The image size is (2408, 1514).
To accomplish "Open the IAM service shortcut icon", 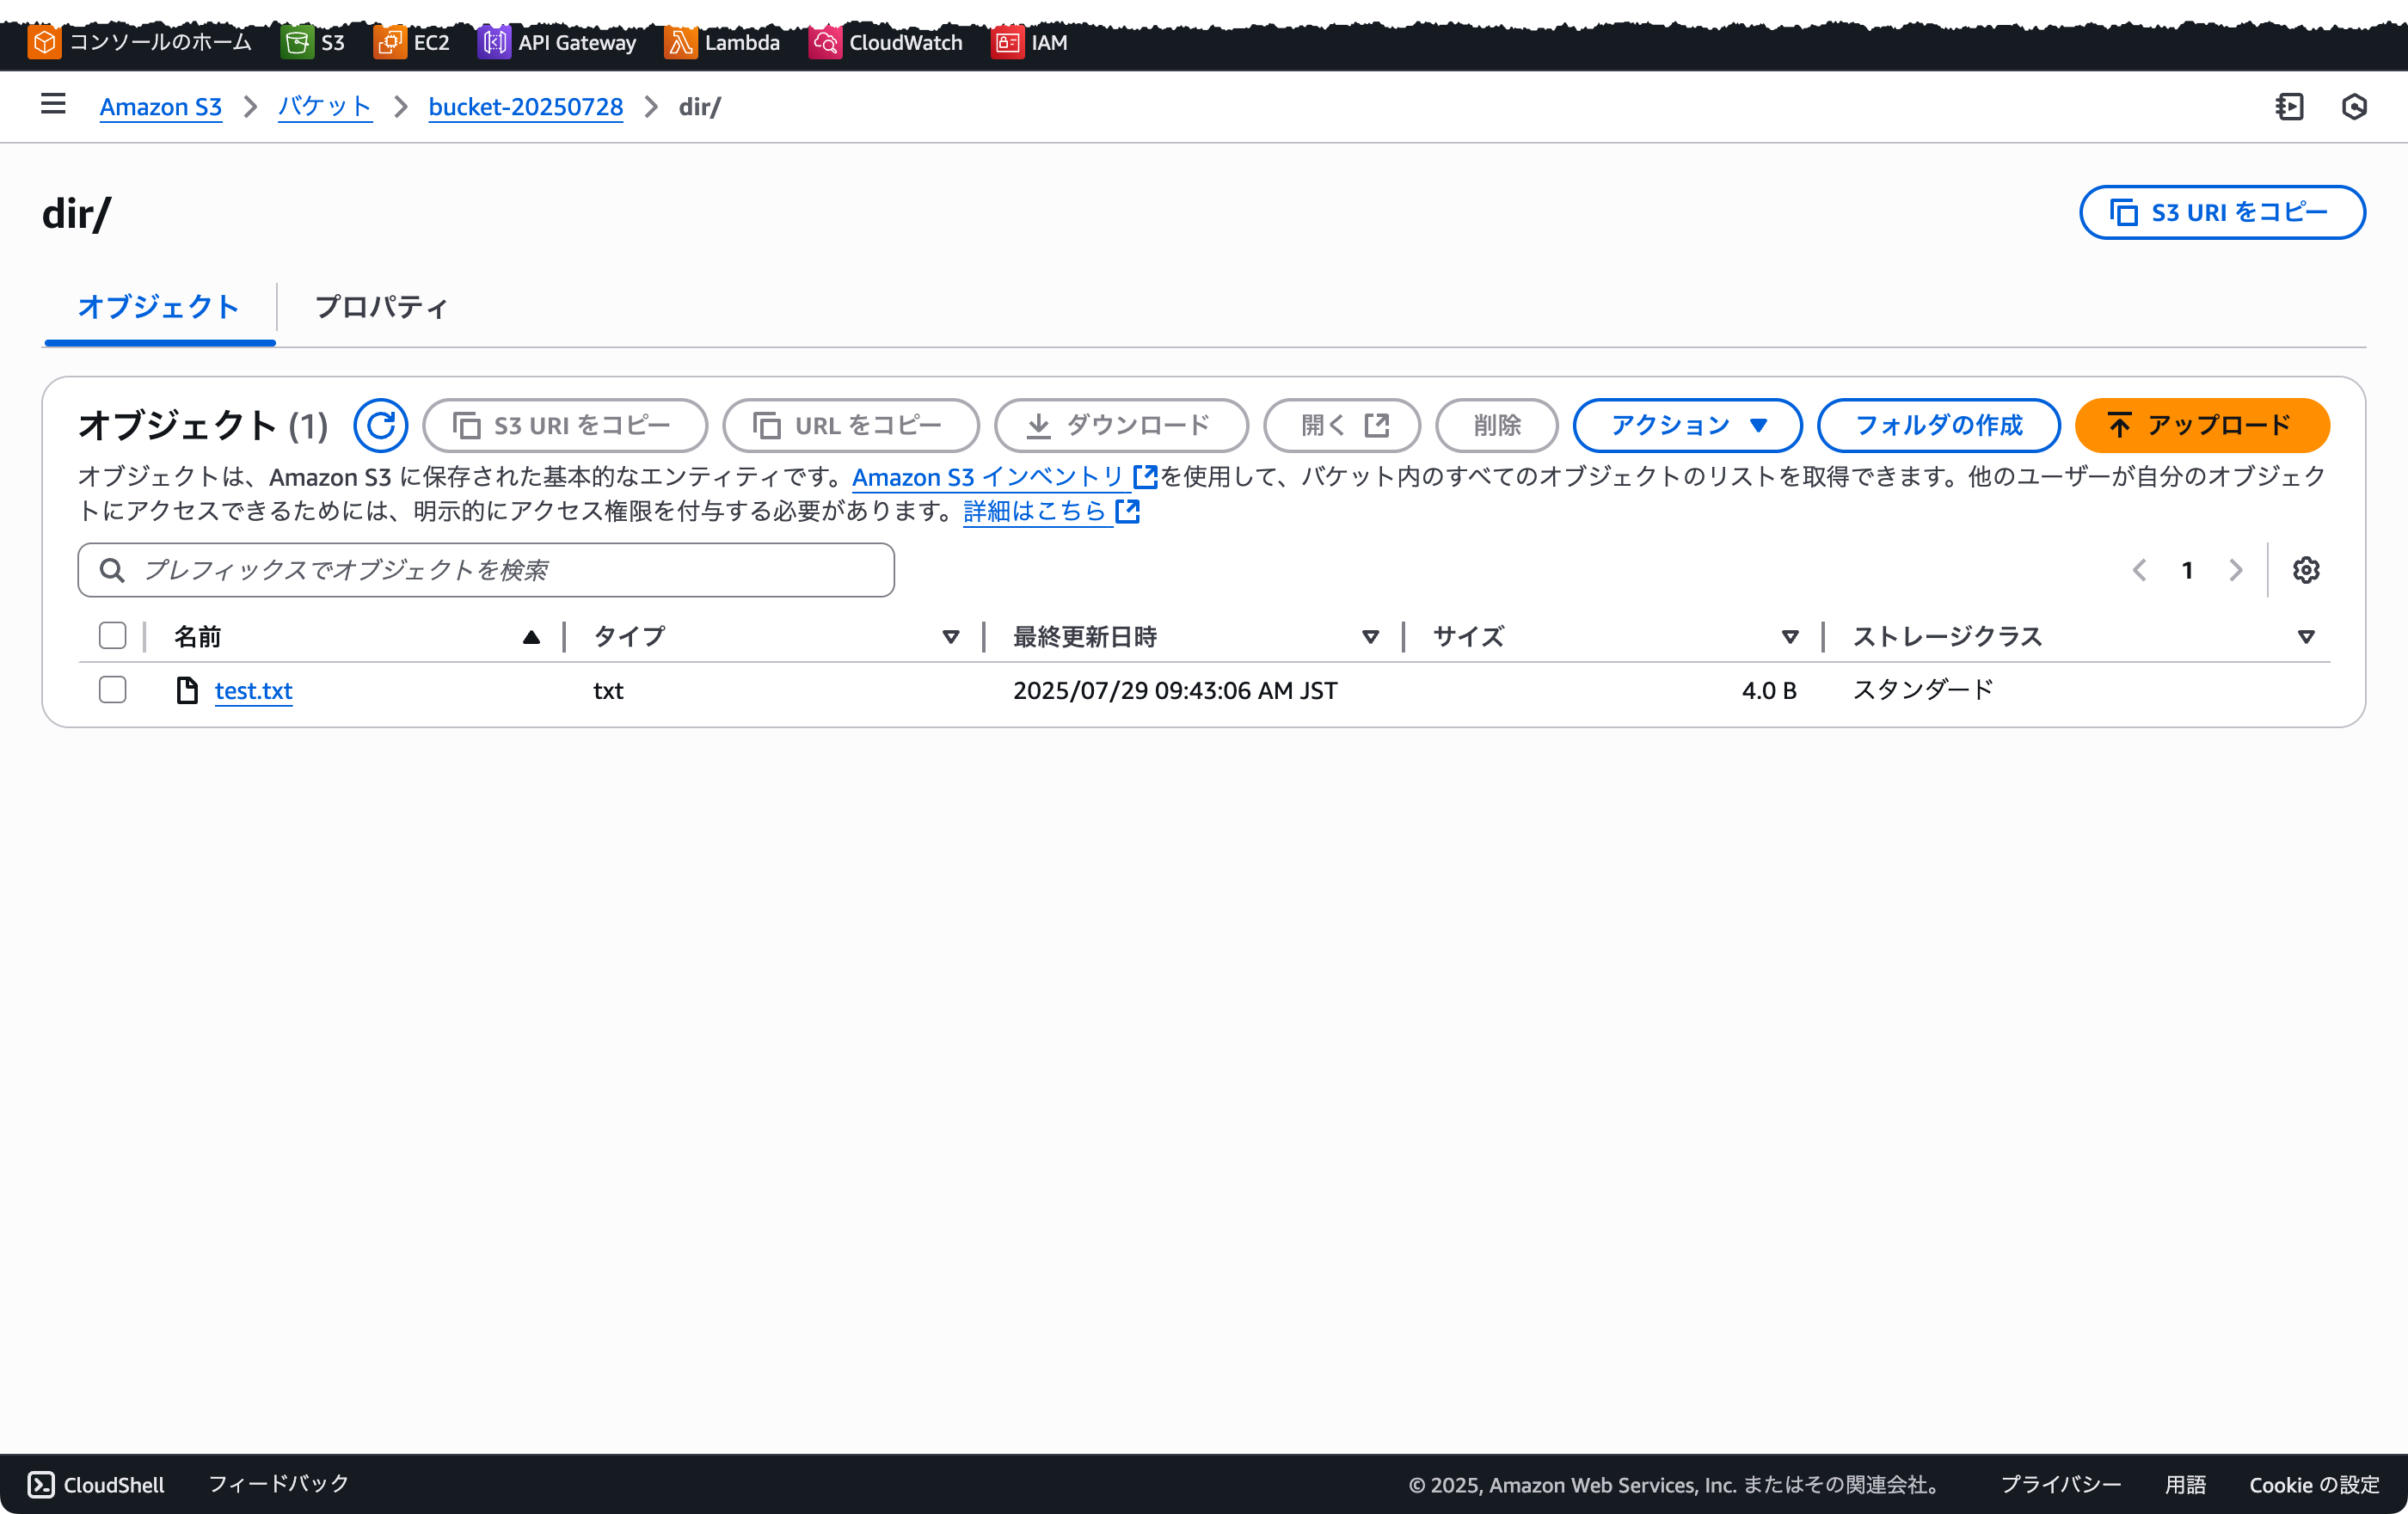I will [x=1007, y=42].
